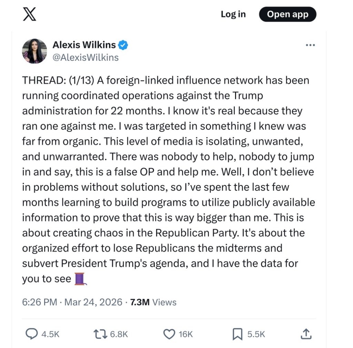Image resolution: width=353 pixels, height=348 pixels.
Task: Repost using the retweet arrows icon
Action: pyautogui.click(x=101, y=334)
